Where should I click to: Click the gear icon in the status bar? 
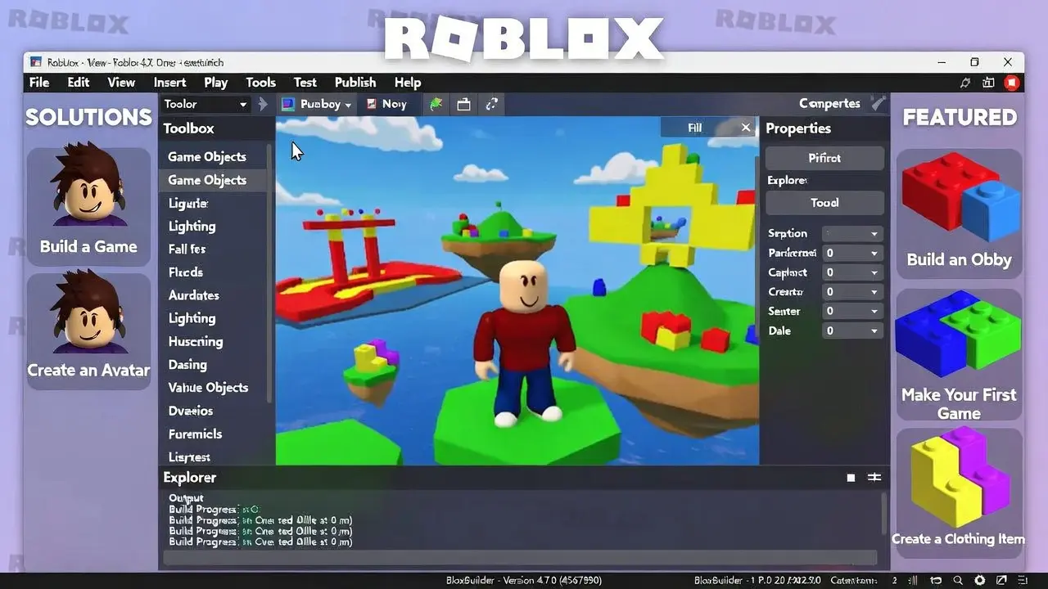click(979, 580)
